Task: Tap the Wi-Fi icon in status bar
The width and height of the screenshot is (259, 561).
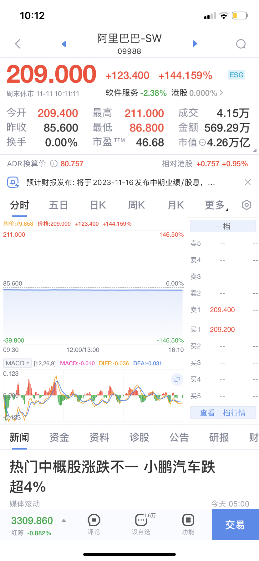Action: tap(224, 15)
